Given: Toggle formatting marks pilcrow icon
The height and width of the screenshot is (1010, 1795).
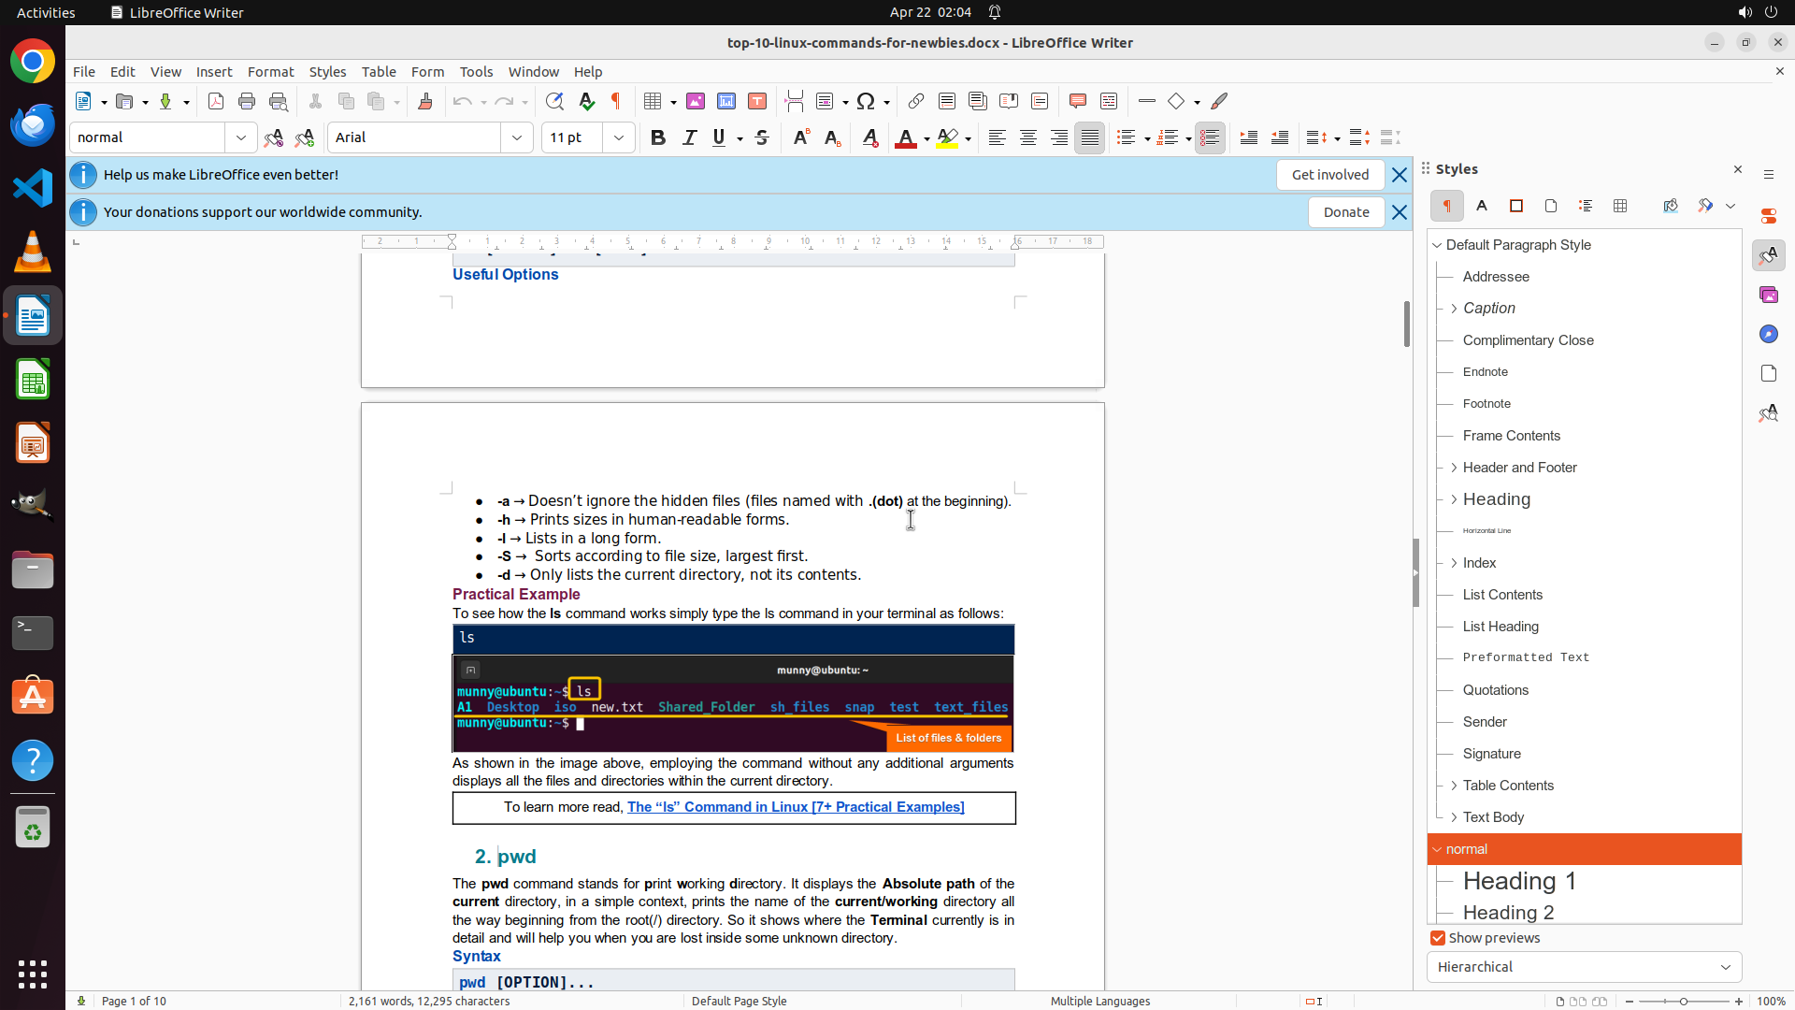Looking at the screenshot, I should click(616, 101).
